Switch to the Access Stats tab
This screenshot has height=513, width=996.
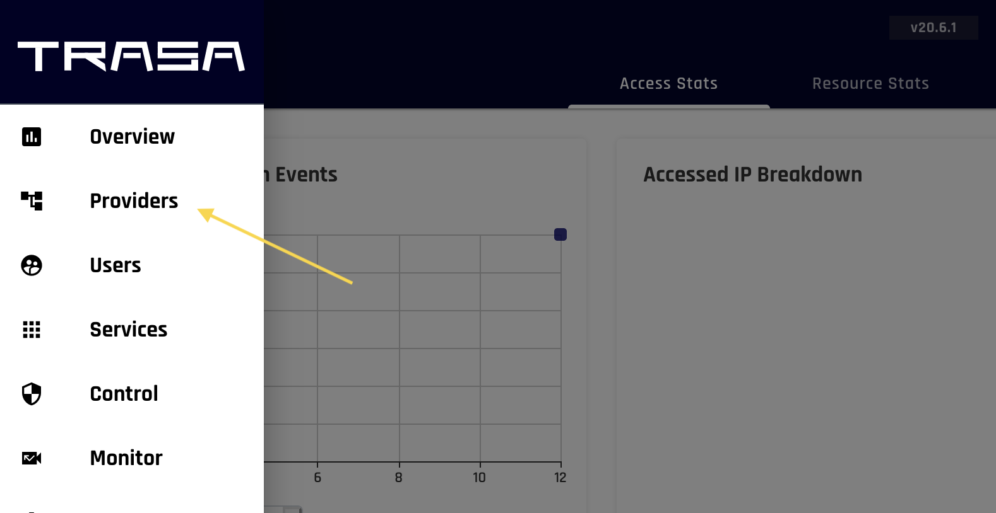coord(668,84)
